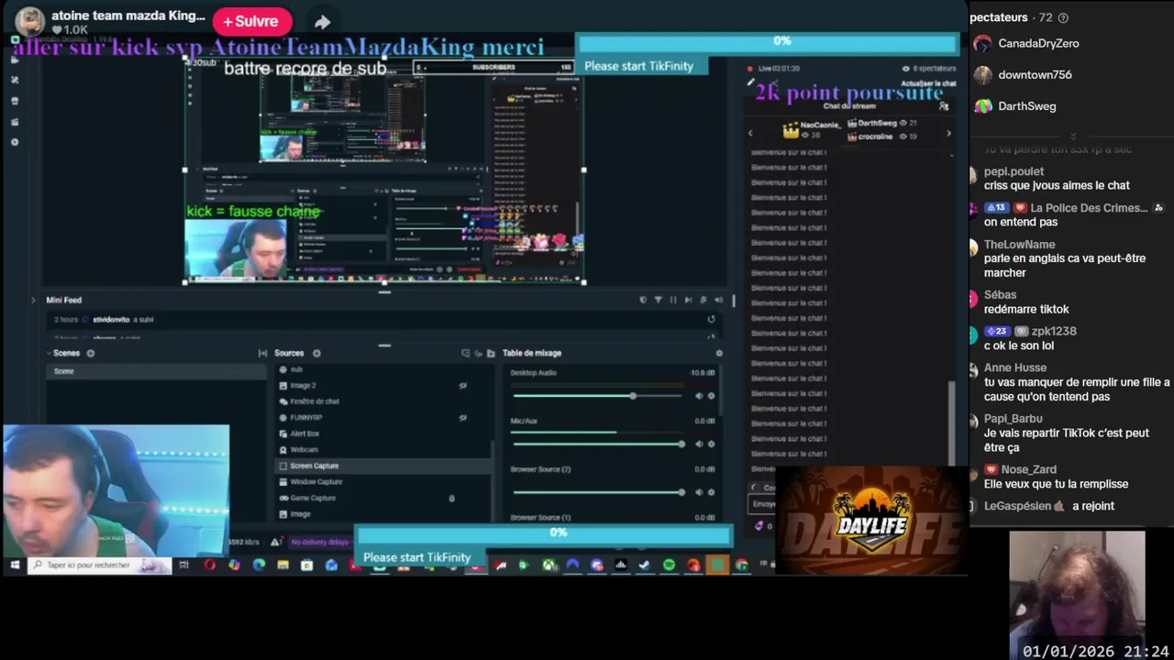Viewport: 1174px width, 660px height.
Task: Skip the current alert in Mini Feed
Action: (688, 300)
